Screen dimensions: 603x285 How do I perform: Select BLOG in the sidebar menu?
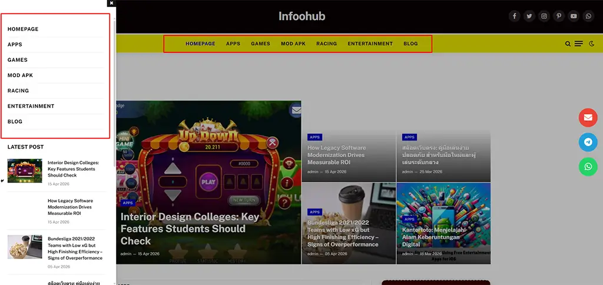pyautogui.click(x=15, y=121)
